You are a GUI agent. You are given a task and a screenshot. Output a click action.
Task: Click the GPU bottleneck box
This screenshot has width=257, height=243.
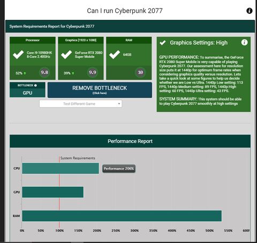pyautogui.click(x=27, y=90)
